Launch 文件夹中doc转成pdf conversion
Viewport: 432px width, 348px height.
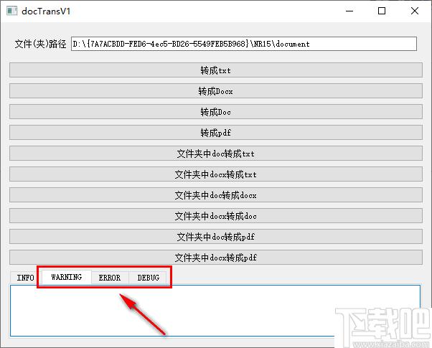point(216,237)
